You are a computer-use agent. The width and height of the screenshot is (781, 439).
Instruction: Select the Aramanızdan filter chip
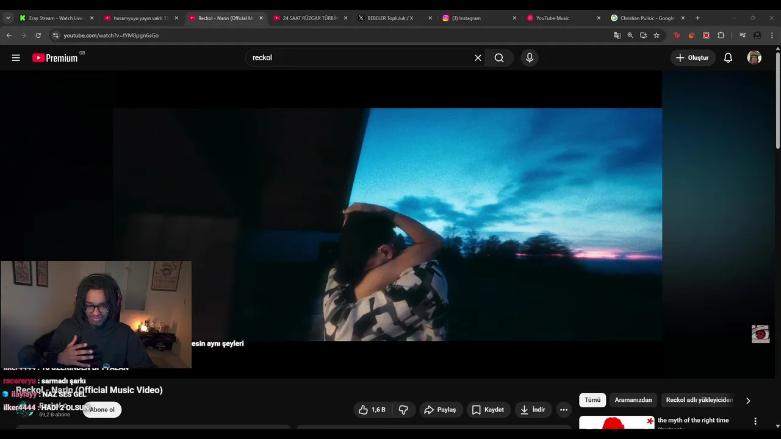633,400
